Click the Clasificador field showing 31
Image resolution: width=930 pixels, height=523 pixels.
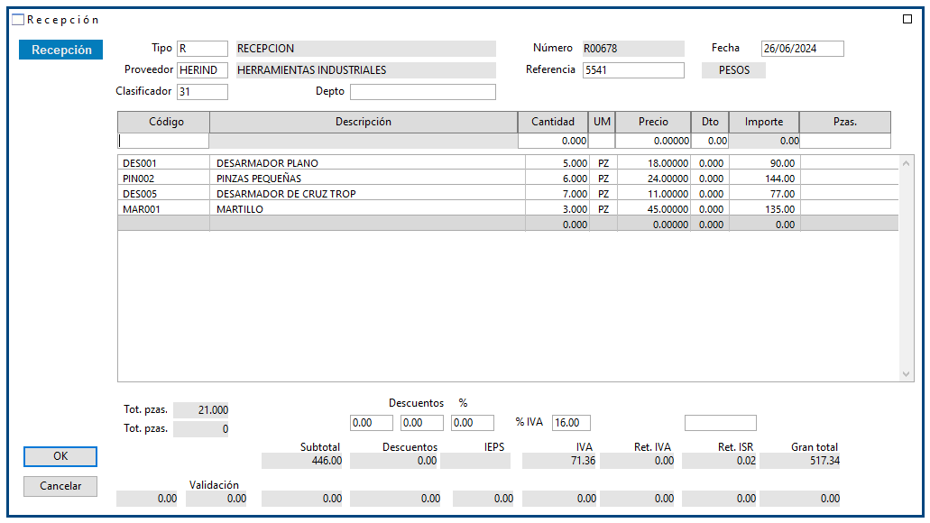(x=202, y=92)
